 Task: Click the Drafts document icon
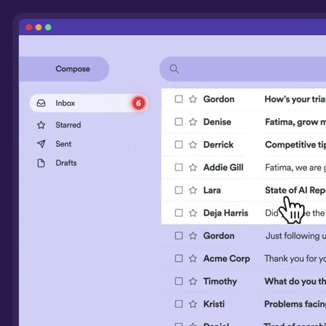pos(41,163)
